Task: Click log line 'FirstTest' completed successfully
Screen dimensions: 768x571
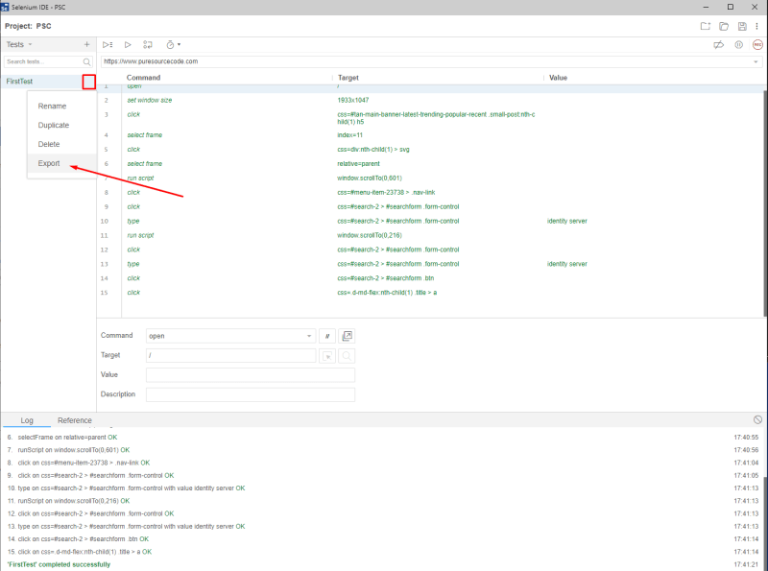Action: point(59,564)
